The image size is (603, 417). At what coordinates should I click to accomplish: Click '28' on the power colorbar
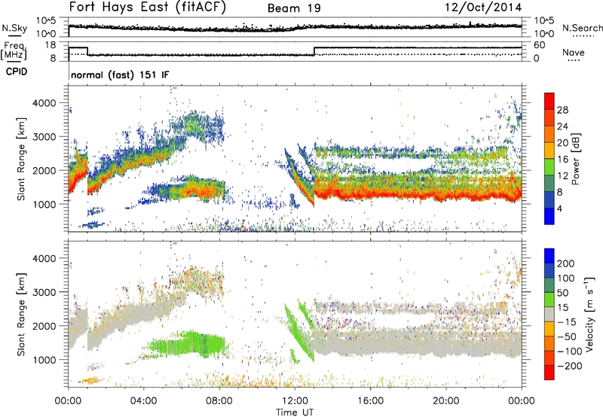coord(562,110)
